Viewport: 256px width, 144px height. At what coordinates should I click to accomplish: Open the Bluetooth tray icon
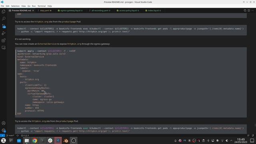(x=208, y=140)
